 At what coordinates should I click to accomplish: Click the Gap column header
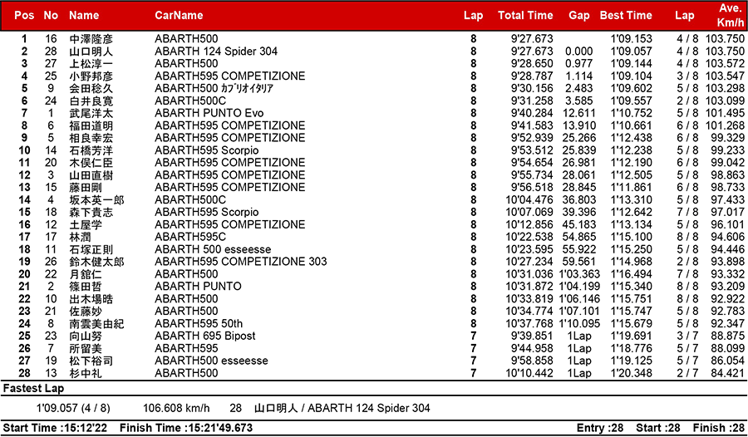click(579, 15)
